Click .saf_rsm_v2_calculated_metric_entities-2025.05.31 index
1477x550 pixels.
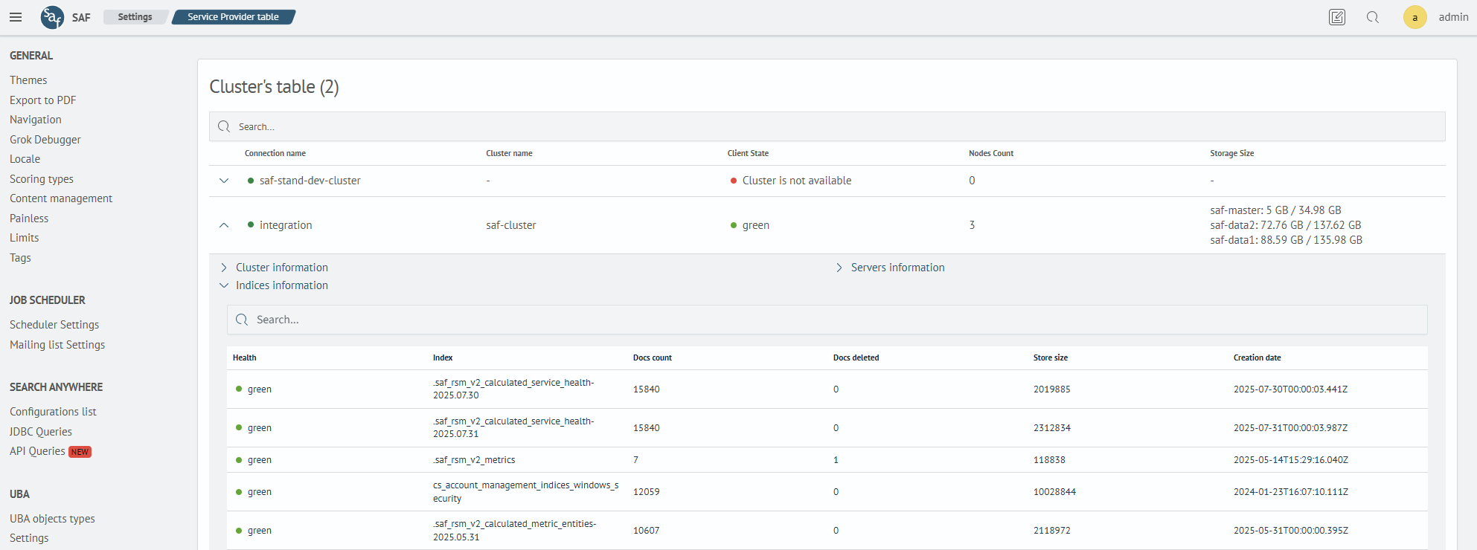click(515, 531)
